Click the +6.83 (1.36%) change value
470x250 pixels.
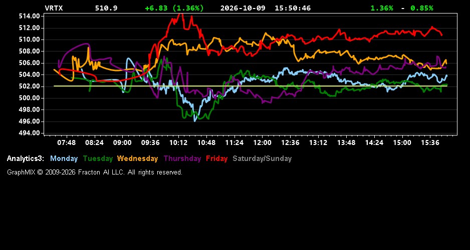[174, 8]
